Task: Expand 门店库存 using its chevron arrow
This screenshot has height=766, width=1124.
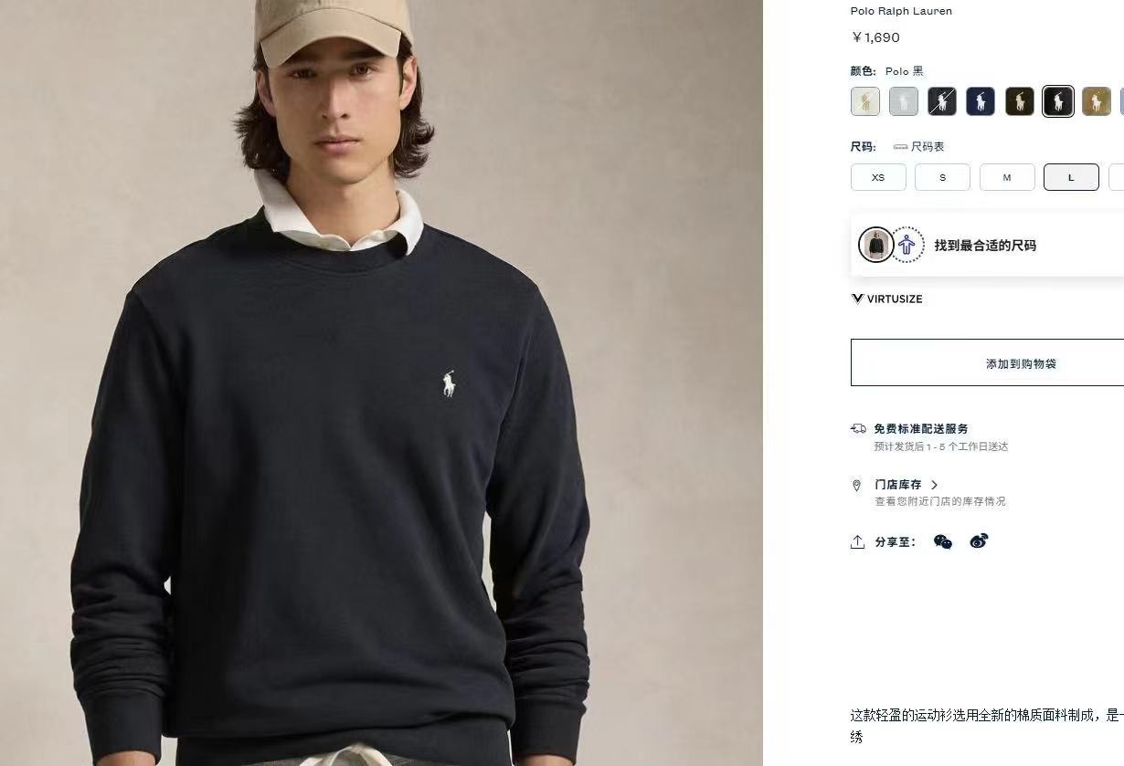Action: [x=934, y=485]
